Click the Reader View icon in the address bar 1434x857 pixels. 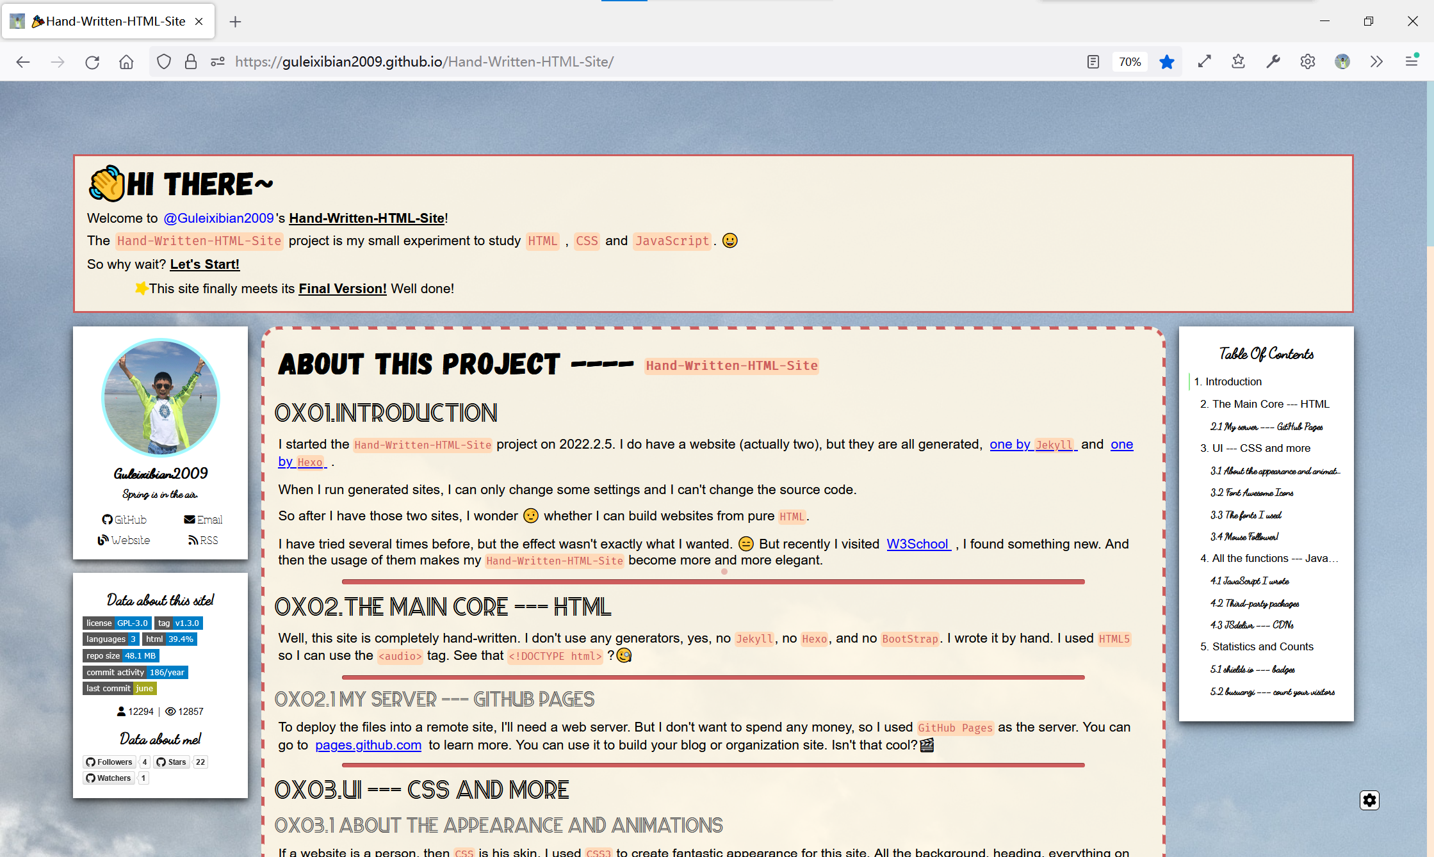[x=1093, y=61]
